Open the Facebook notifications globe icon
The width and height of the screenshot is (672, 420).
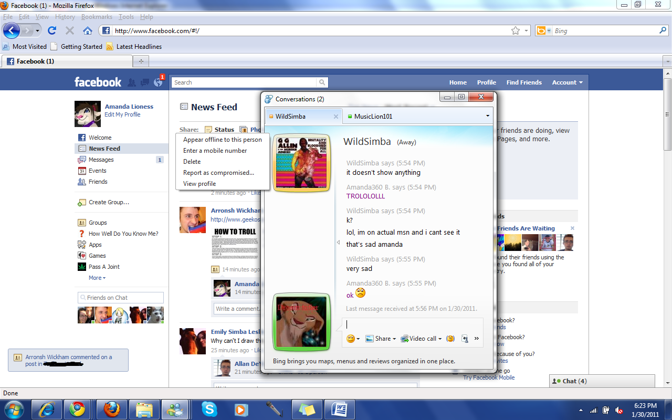coord(158,82)
